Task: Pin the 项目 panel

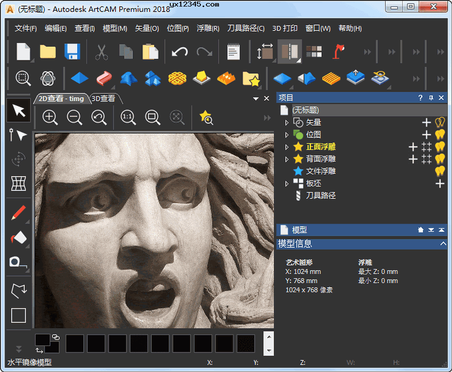Action: 431,98
